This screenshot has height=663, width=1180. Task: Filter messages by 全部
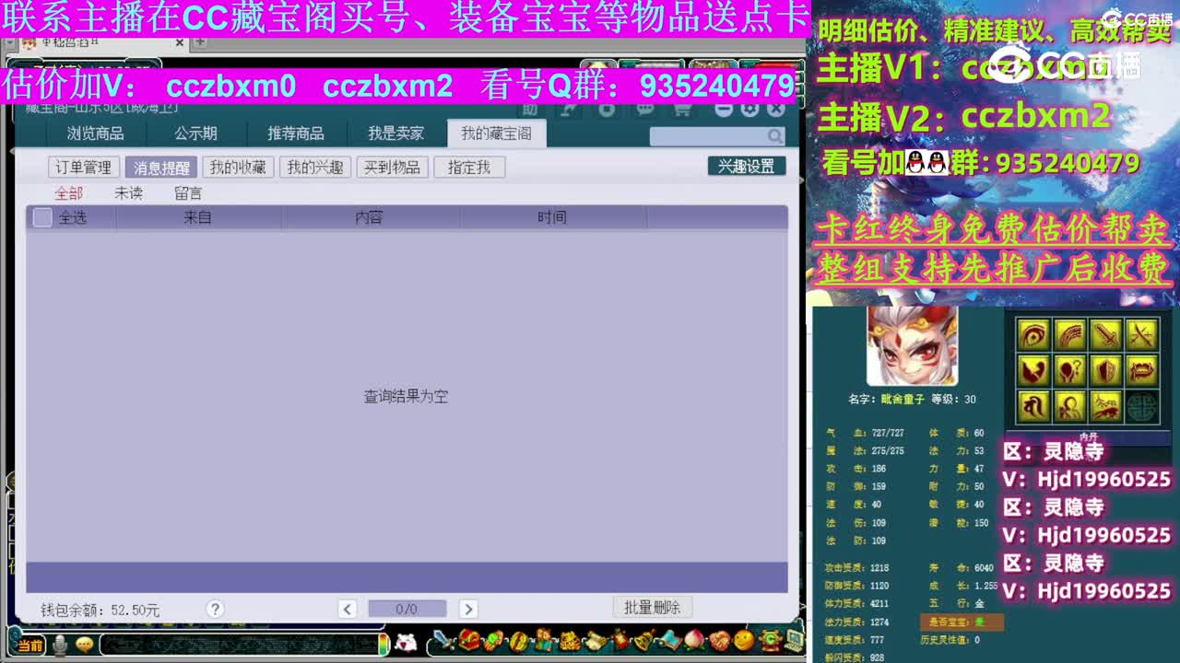pos(68,192)
